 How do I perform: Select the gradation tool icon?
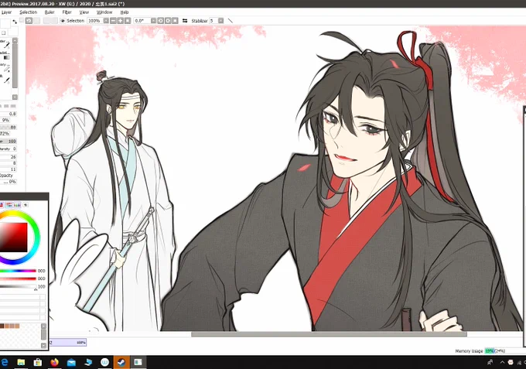pos(6,57)
